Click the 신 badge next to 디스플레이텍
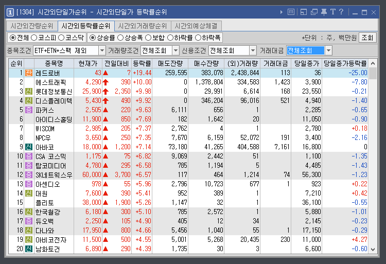Viewport: 386px width, 264px height. pos(29,101)
